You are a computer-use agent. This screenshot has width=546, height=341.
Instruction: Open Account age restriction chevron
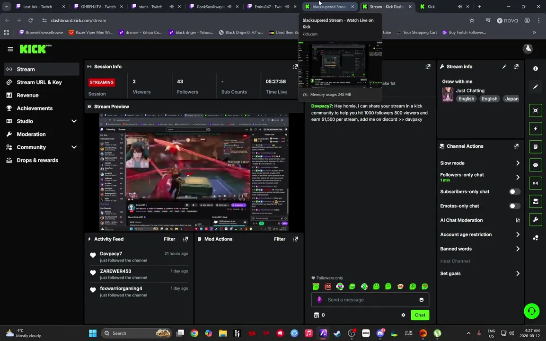pos(518,234)
